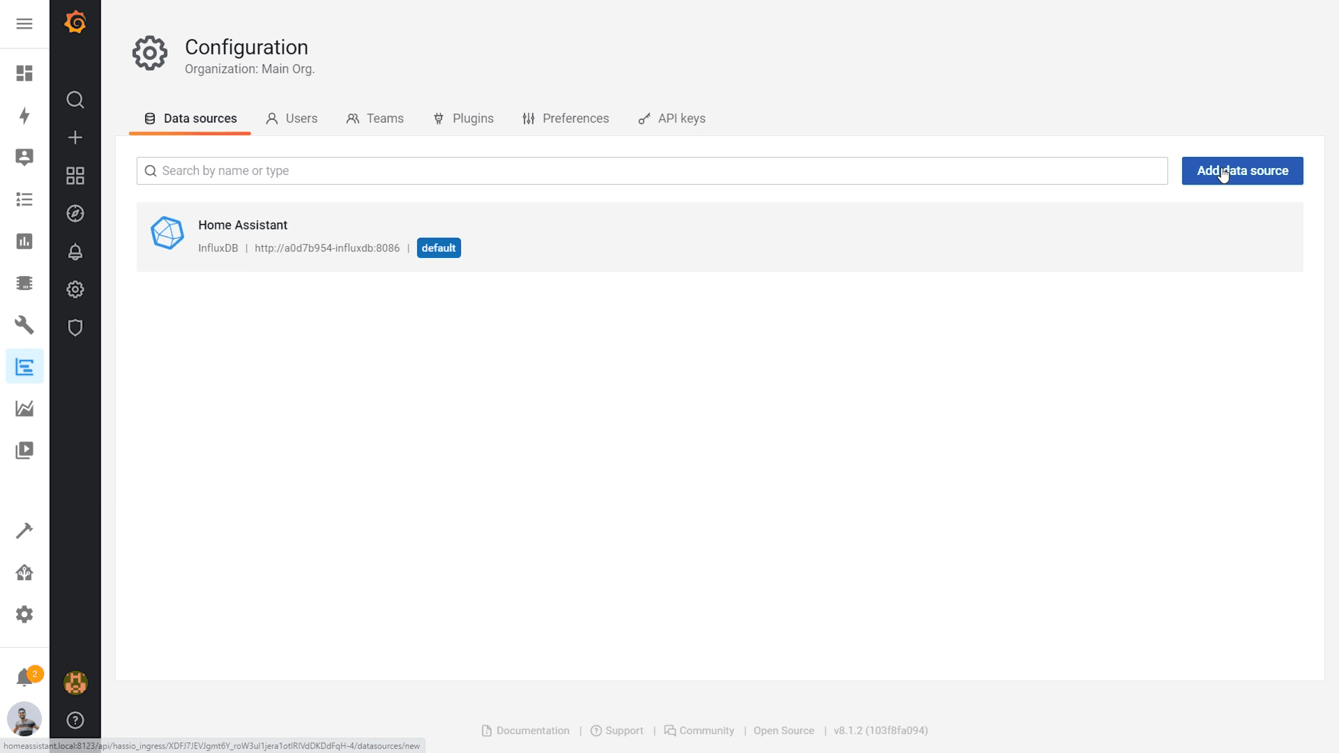Click the Add data source button
The image size is (1339, 753).
1242,171
